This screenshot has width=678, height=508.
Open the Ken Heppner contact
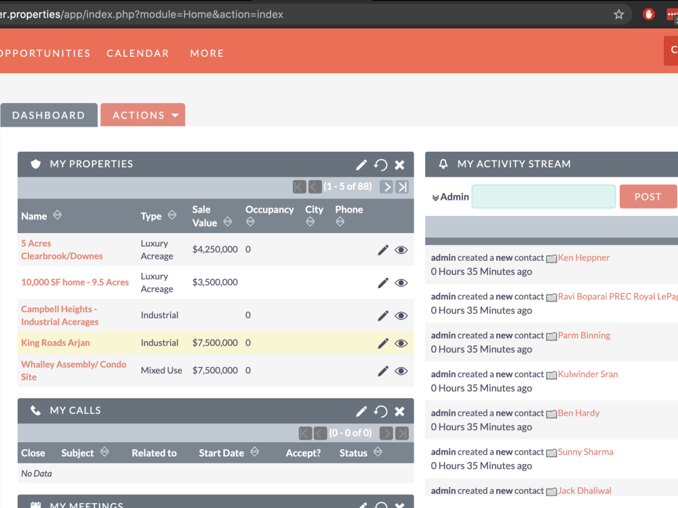point(584,257)
